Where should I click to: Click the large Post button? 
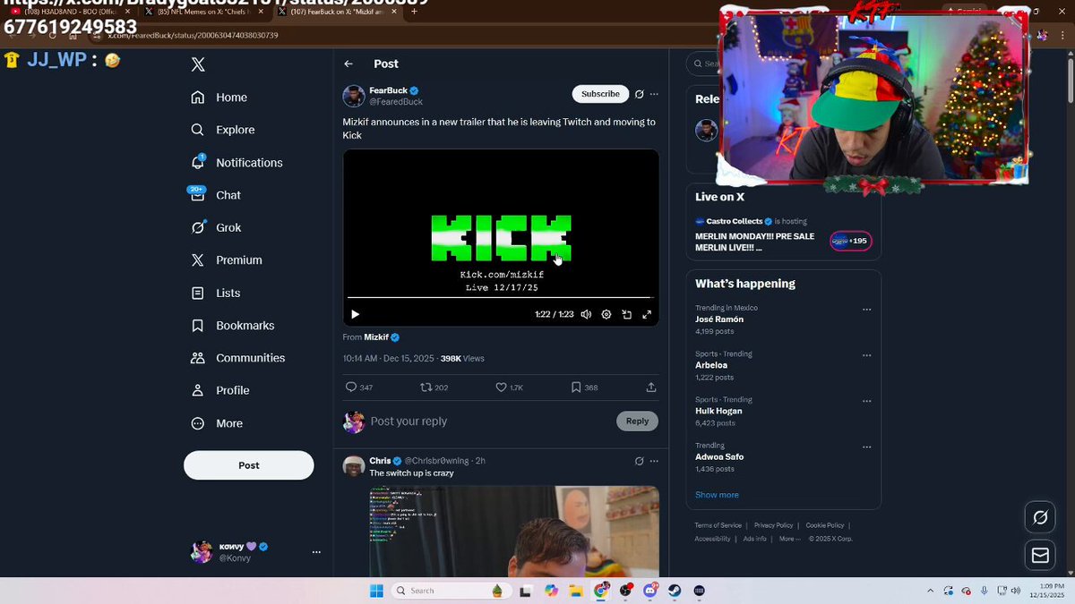[249, 465]
